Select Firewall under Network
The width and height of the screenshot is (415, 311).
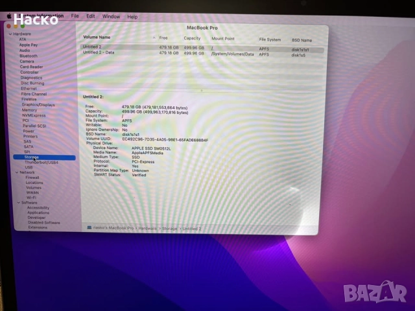click(x=32, y=178)
